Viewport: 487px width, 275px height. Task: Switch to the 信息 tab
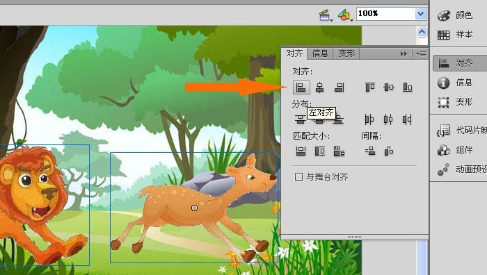pyautogui.click(x=320, y=53)
